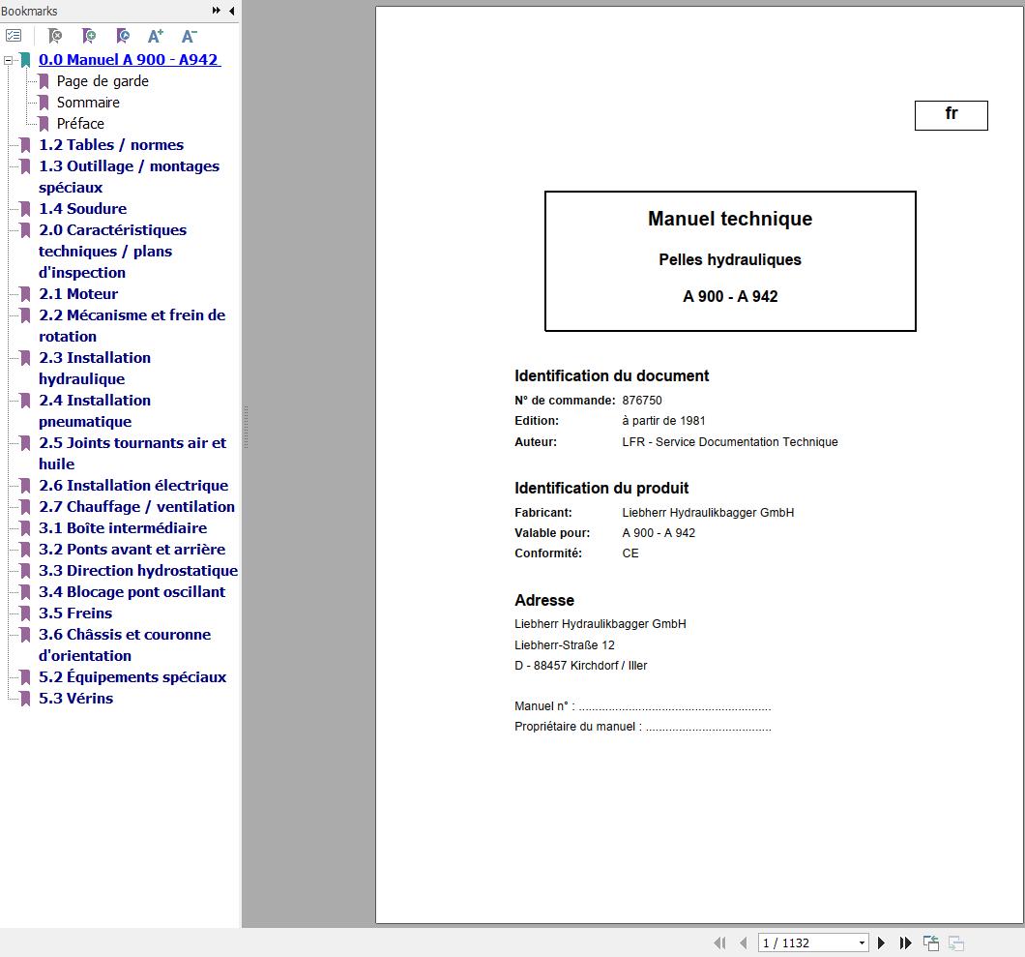1025x957 pixels.
Task: Open bookmark 2.6 Installation électrique
Action: tap(133, 486)
